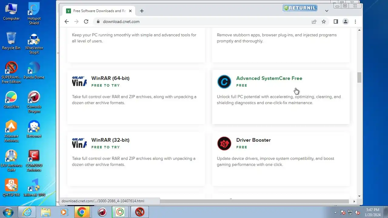Open WinRAR (64-bit) download link
This screenshot has width=388, height=218.
click(x=110, y=78)
